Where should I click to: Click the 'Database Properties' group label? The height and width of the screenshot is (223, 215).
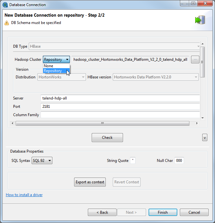(27, 151)
